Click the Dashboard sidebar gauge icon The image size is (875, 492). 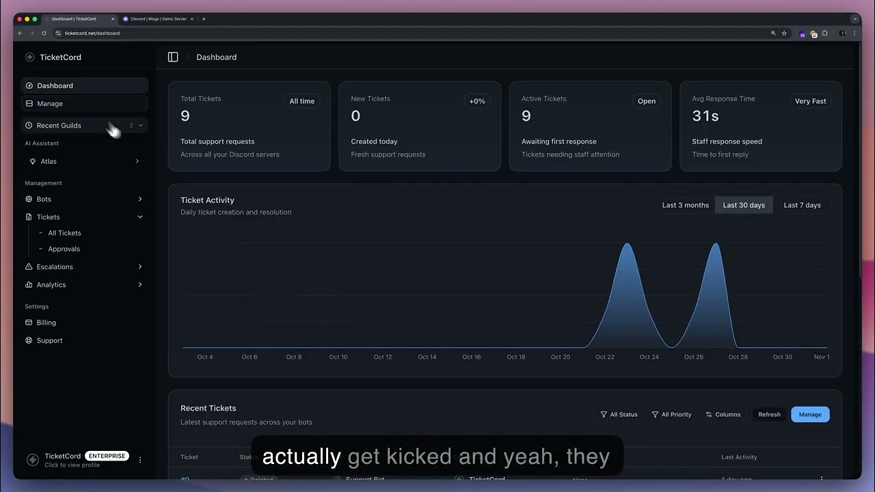point(29,86)
